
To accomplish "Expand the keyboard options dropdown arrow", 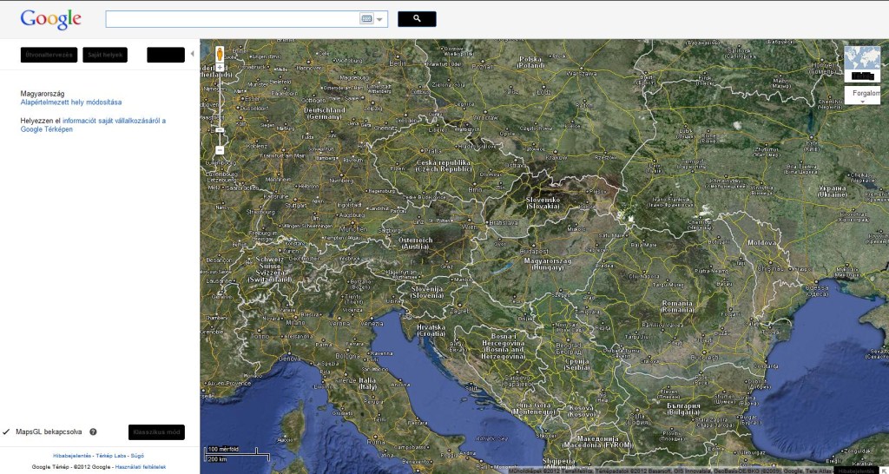I will 379,19.
